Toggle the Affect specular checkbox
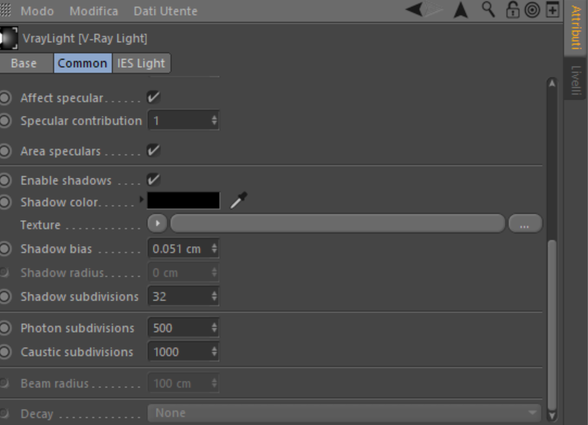Viewport: 588px width, 425px height. [x=154, y=97]
